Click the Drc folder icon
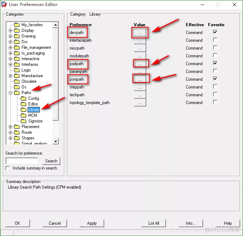The image size is (243, 236). pos(17,42)
